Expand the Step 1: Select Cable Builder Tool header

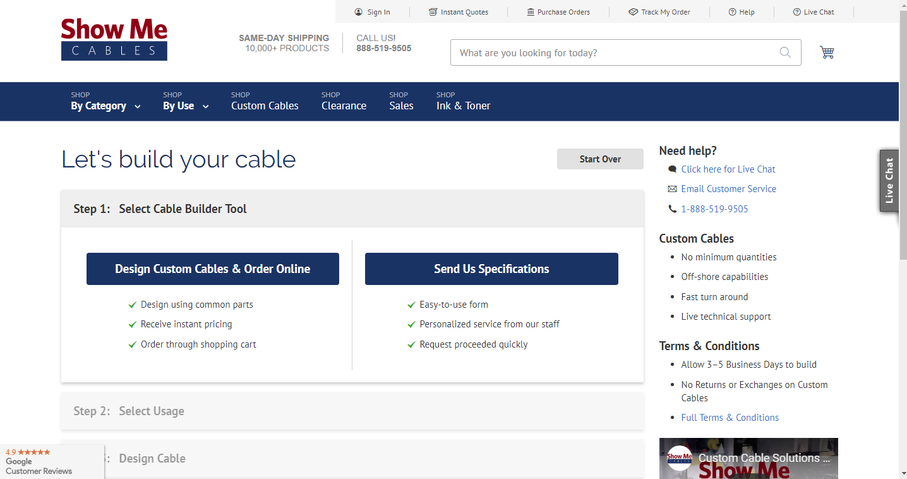[352, 209]
